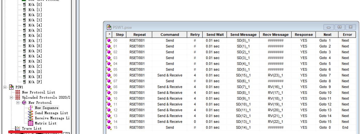363x134 pixels.
Task: Click the N/A [7] device icon
Action: (24, 41)
